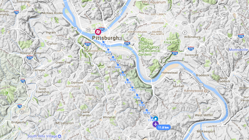Click the 11.8 km distance label
249x140 pixels.
163,127
